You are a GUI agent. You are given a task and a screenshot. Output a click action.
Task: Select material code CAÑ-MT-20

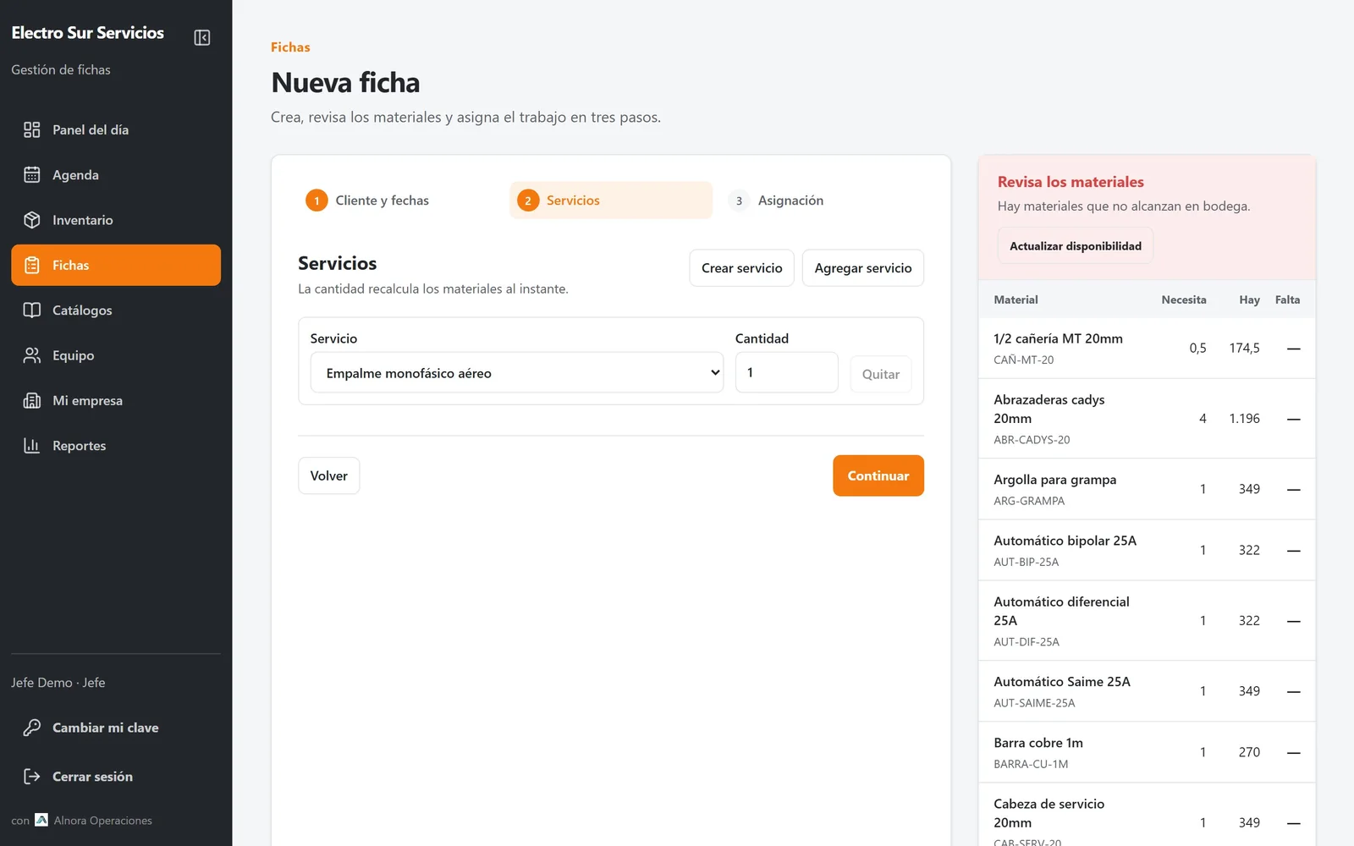click(1024, 360)
